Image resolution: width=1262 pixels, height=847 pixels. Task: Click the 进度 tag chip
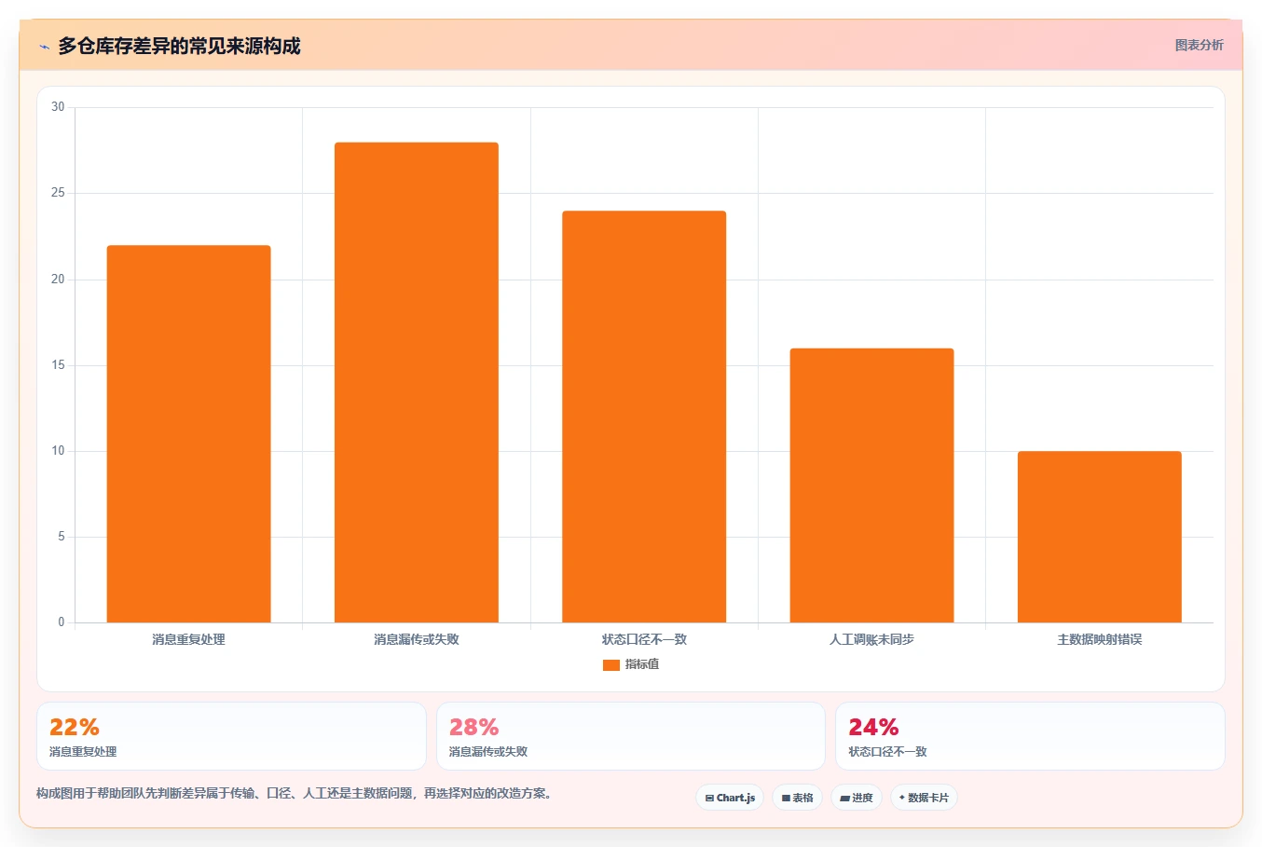coord(857,798)
